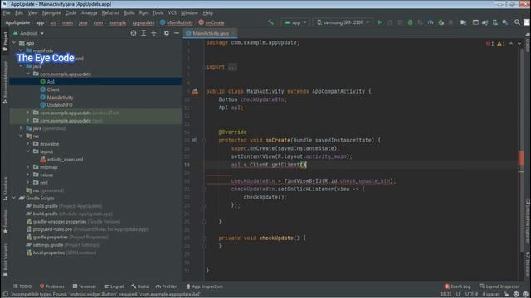The width and height of the screenshot is (531, 298).
Task: Open the Terminal tool window
Action: 85,286
